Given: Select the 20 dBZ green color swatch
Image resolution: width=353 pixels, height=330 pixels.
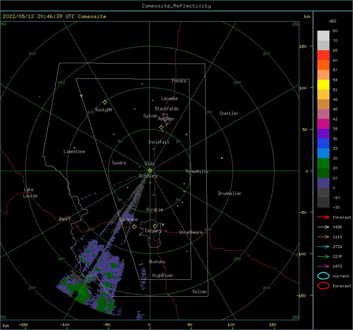Looking at the screenshot, I should [x=323, y=163].
